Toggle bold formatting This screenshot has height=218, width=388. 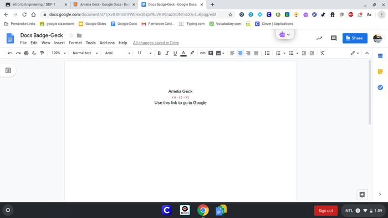coord(159,53)
